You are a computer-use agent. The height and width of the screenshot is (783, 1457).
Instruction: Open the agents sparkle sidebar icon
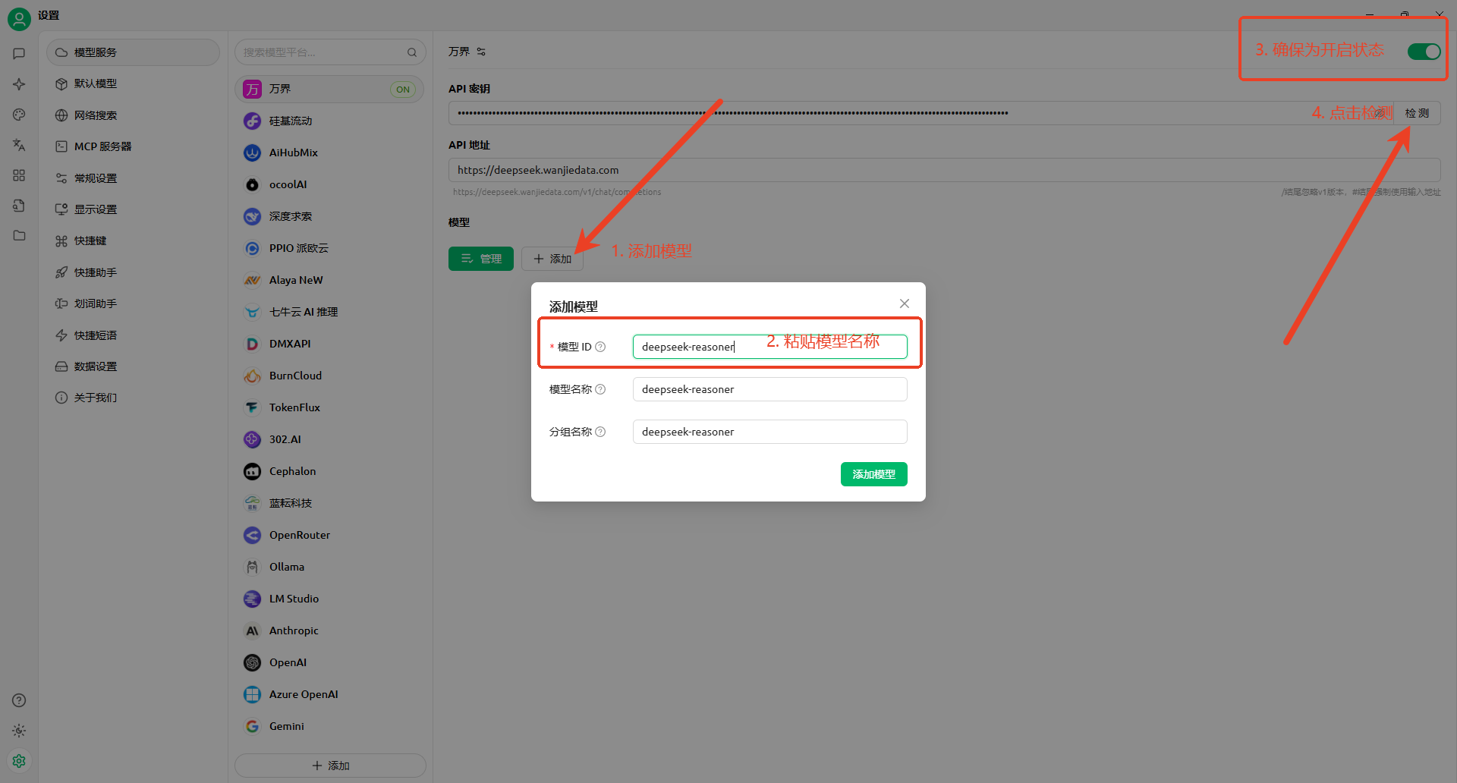tap(19, 84)
